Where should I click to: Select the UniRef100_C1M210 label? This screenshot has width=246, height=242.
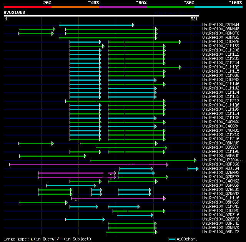[221, 135]
